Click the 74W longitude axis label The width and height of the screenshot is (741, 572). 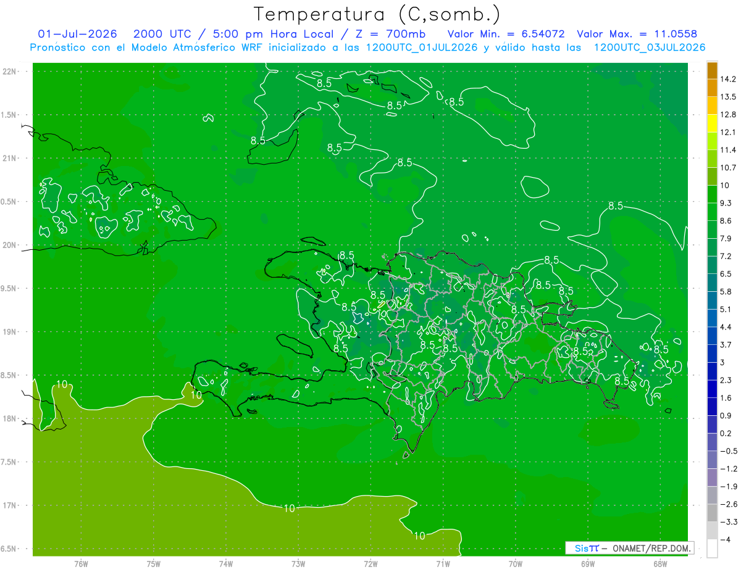(225, 563)
